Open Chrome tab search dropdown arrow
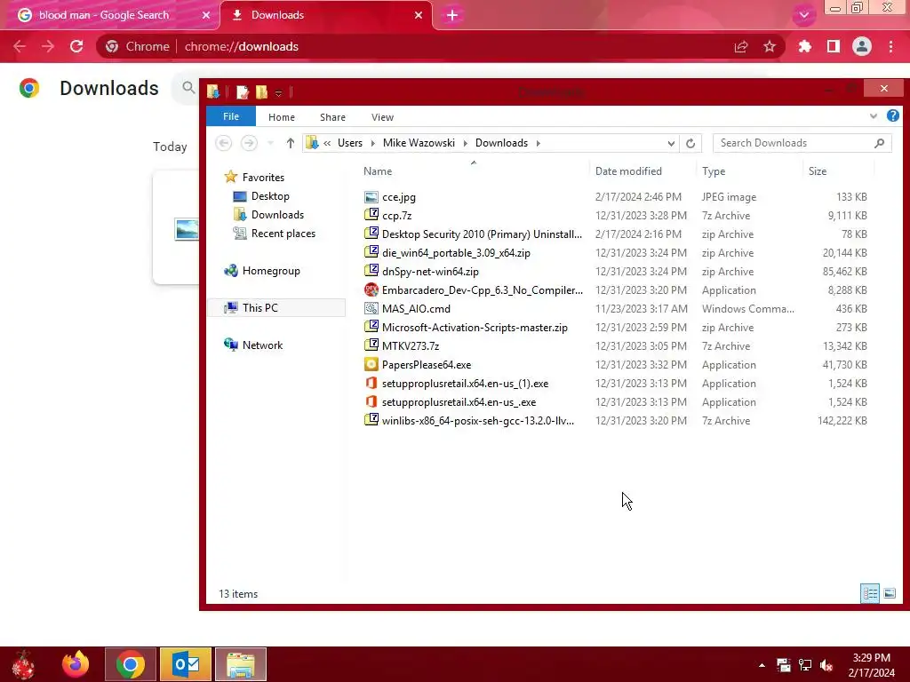The image size is (910, 682). (x=803, y=15)
